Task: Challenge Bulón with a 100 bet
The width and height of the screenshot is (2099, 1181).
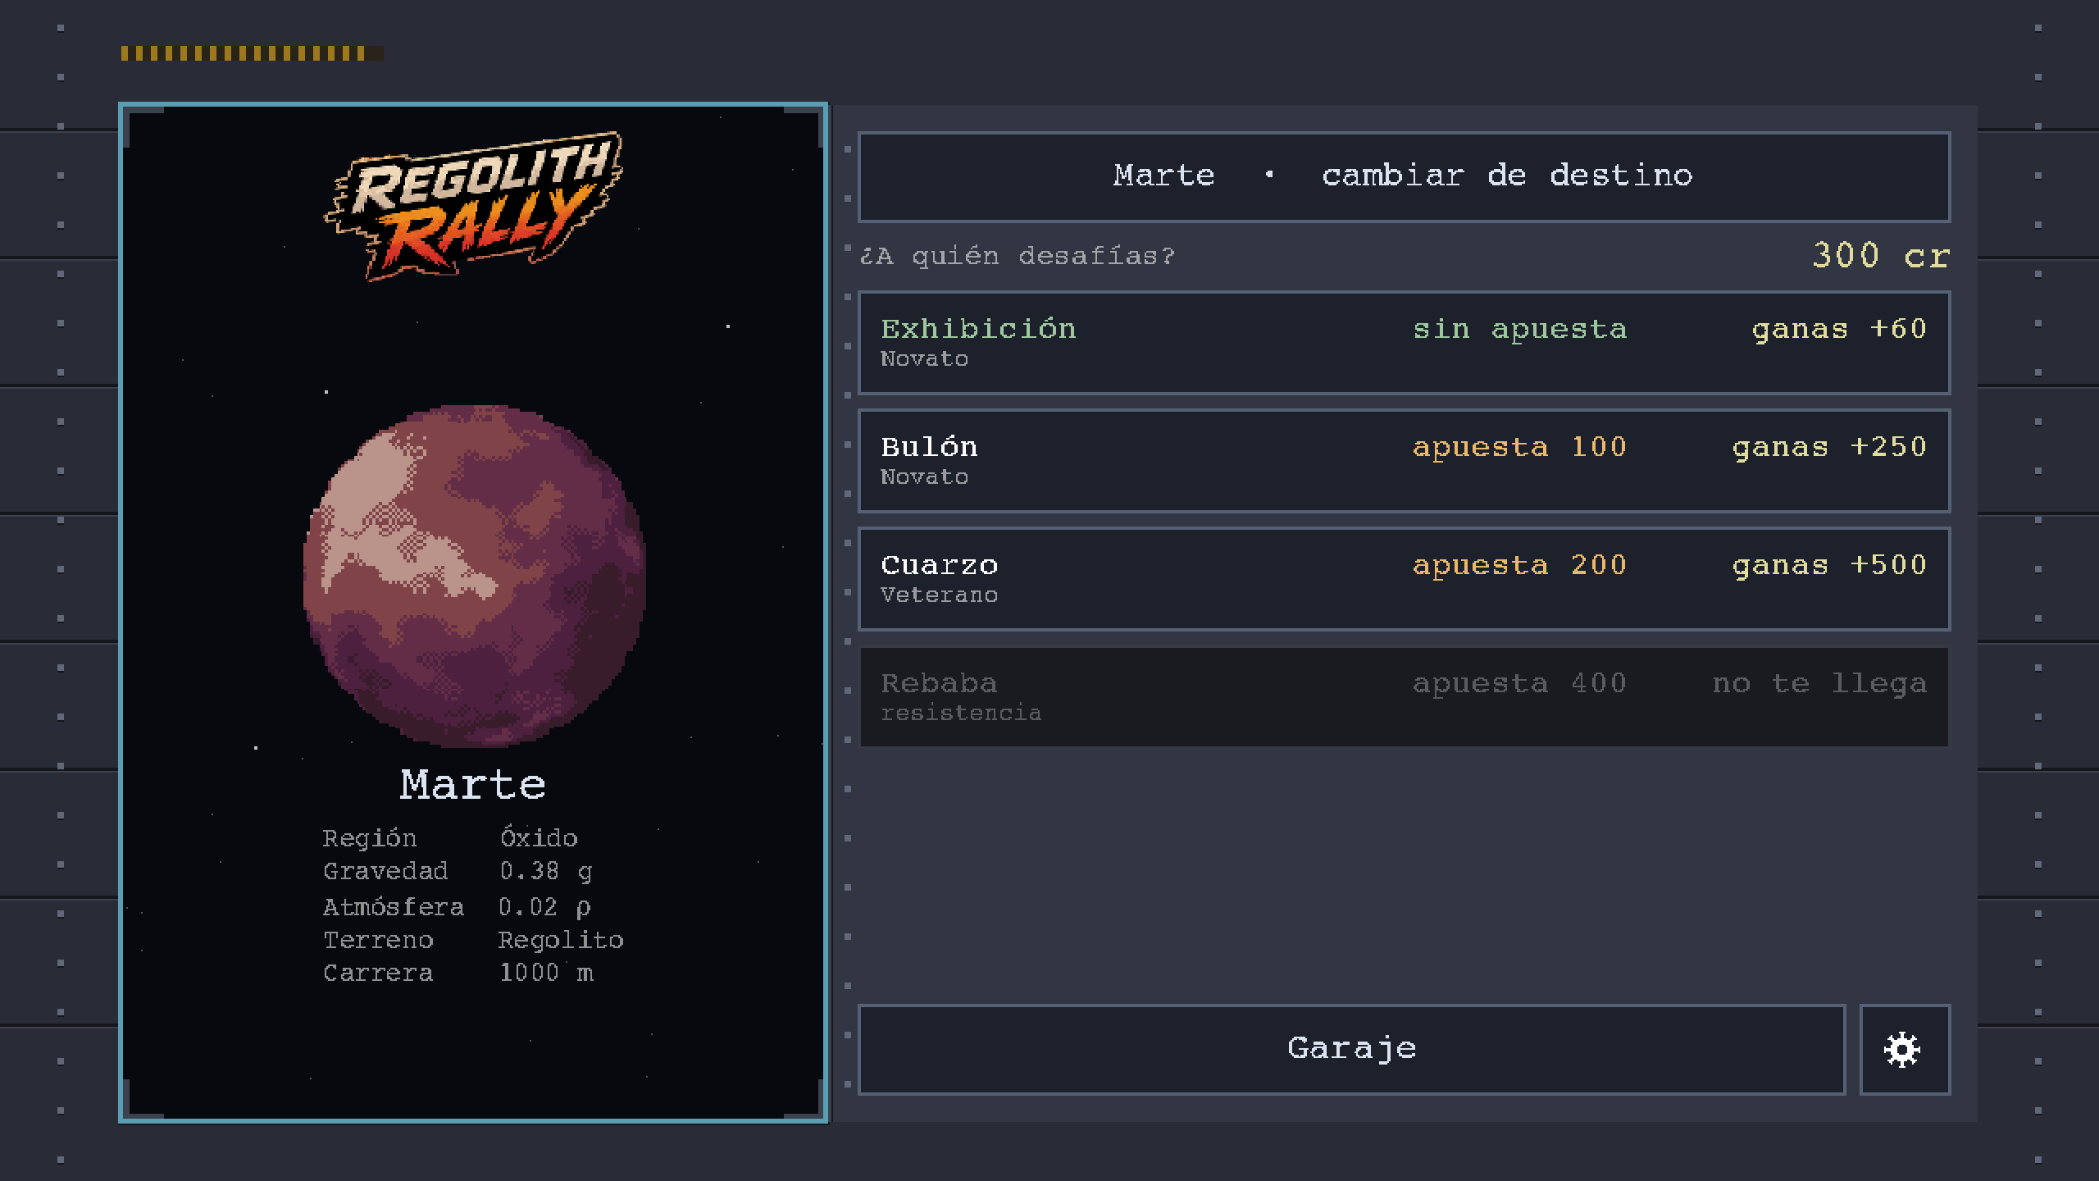Action: point(1404,461)
